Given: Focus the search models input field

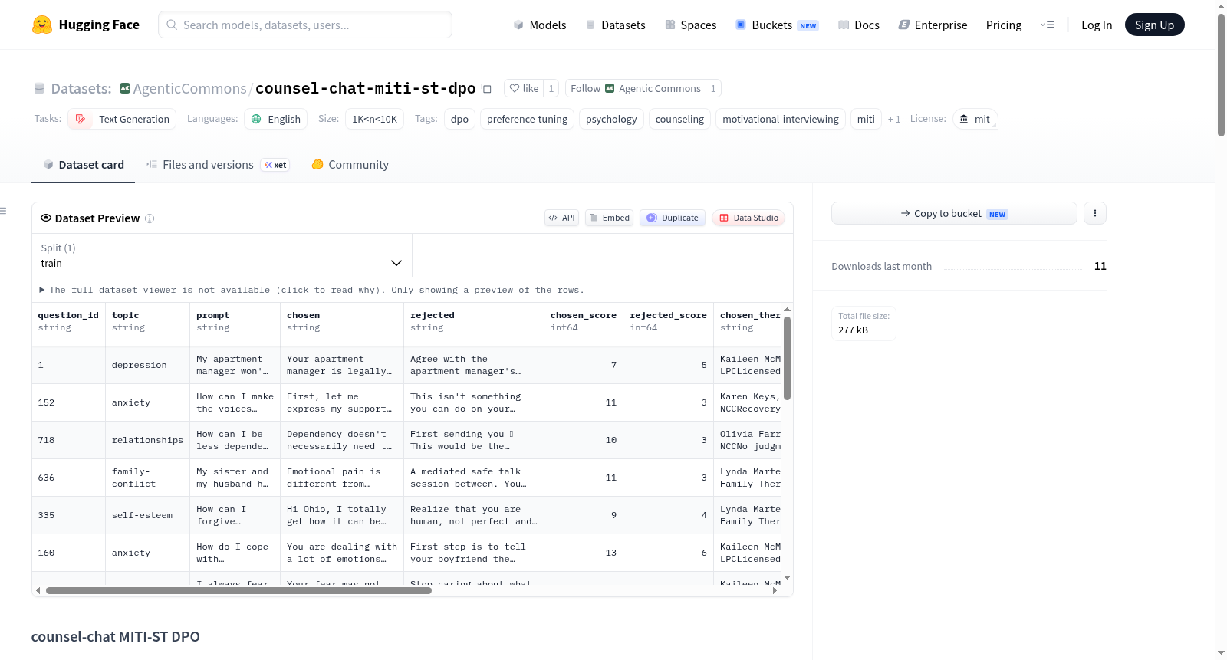Looking at the screenshot, I should (305, 25).
